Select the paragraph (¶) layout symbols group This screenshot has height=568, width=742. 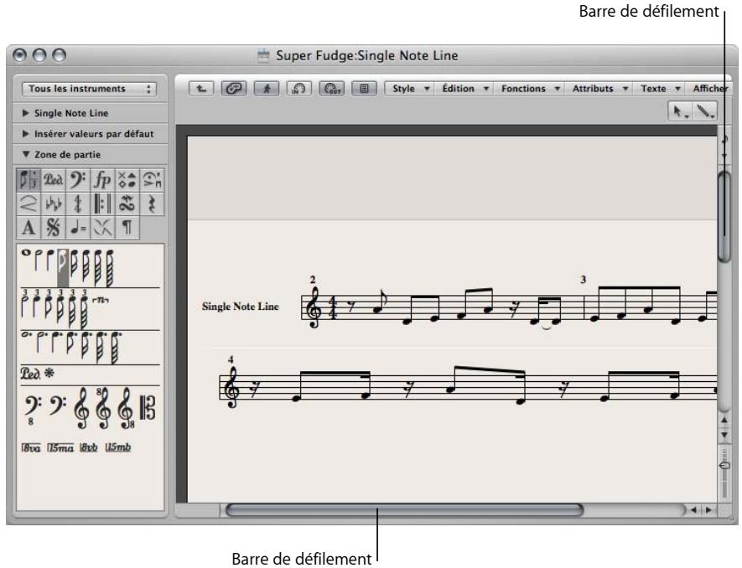point(127,228)
